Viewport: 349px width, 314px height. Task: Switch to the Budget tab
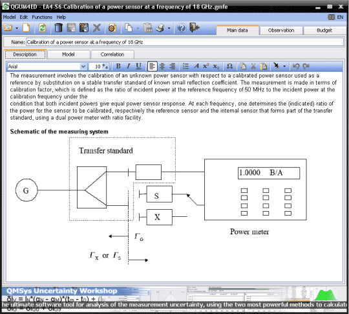tap(324, 30)
